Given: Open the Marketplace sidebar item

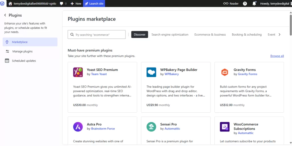Looking at the screenshot, I should (x=30, y=42).
